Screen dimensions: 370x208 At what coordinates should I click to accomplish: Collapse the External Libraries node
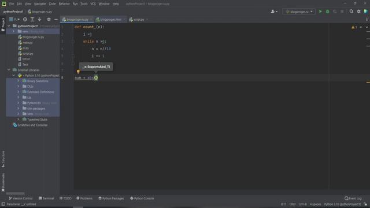[9, 70]
